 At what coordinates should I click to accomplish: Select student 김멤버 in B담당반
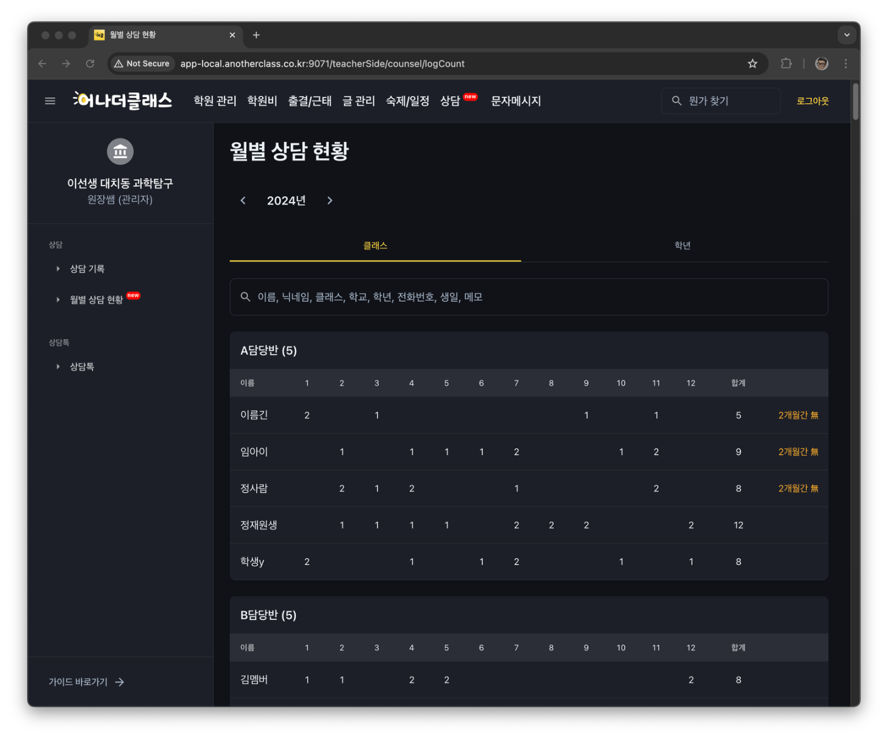254,679
